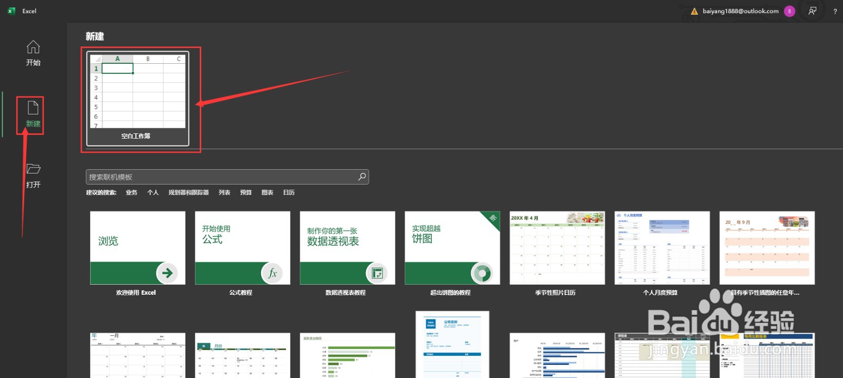Click suggested search 图表
This screenshot has height=378, width=843.
pyautogui.click(x=268, y=192)
